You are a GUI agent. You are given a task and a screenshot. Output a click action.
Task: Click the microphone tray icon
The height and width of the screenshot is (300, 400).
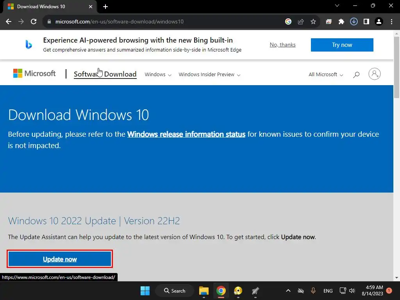tap(313, 291)
